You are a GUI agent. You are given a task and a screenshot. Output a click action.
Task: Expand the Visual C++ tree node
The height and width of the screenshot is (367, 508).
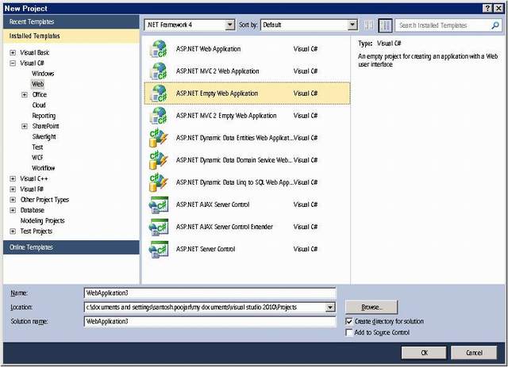(x=13, y=178)
